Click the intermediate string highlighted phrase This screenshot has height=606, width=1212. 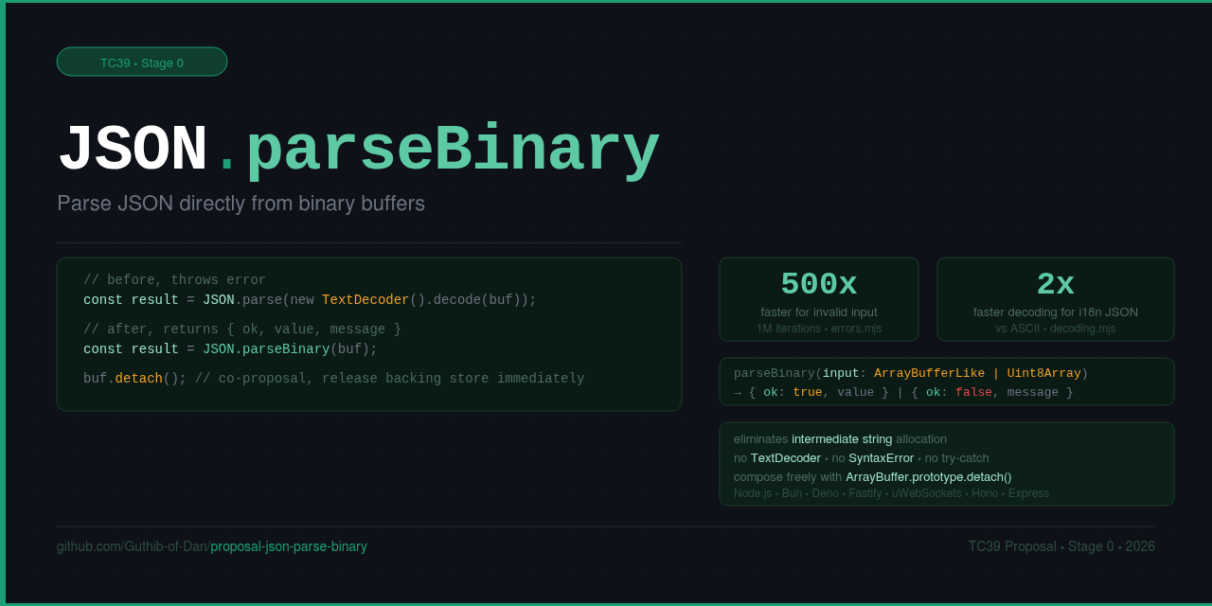point(840,438)
